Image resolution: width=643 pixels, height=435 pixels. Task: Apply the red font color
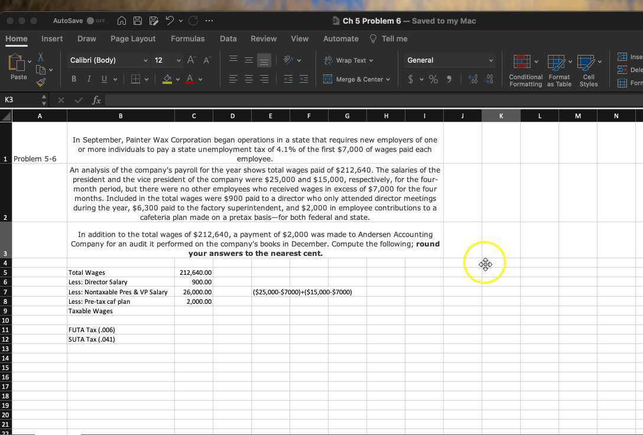coord(190,79)
